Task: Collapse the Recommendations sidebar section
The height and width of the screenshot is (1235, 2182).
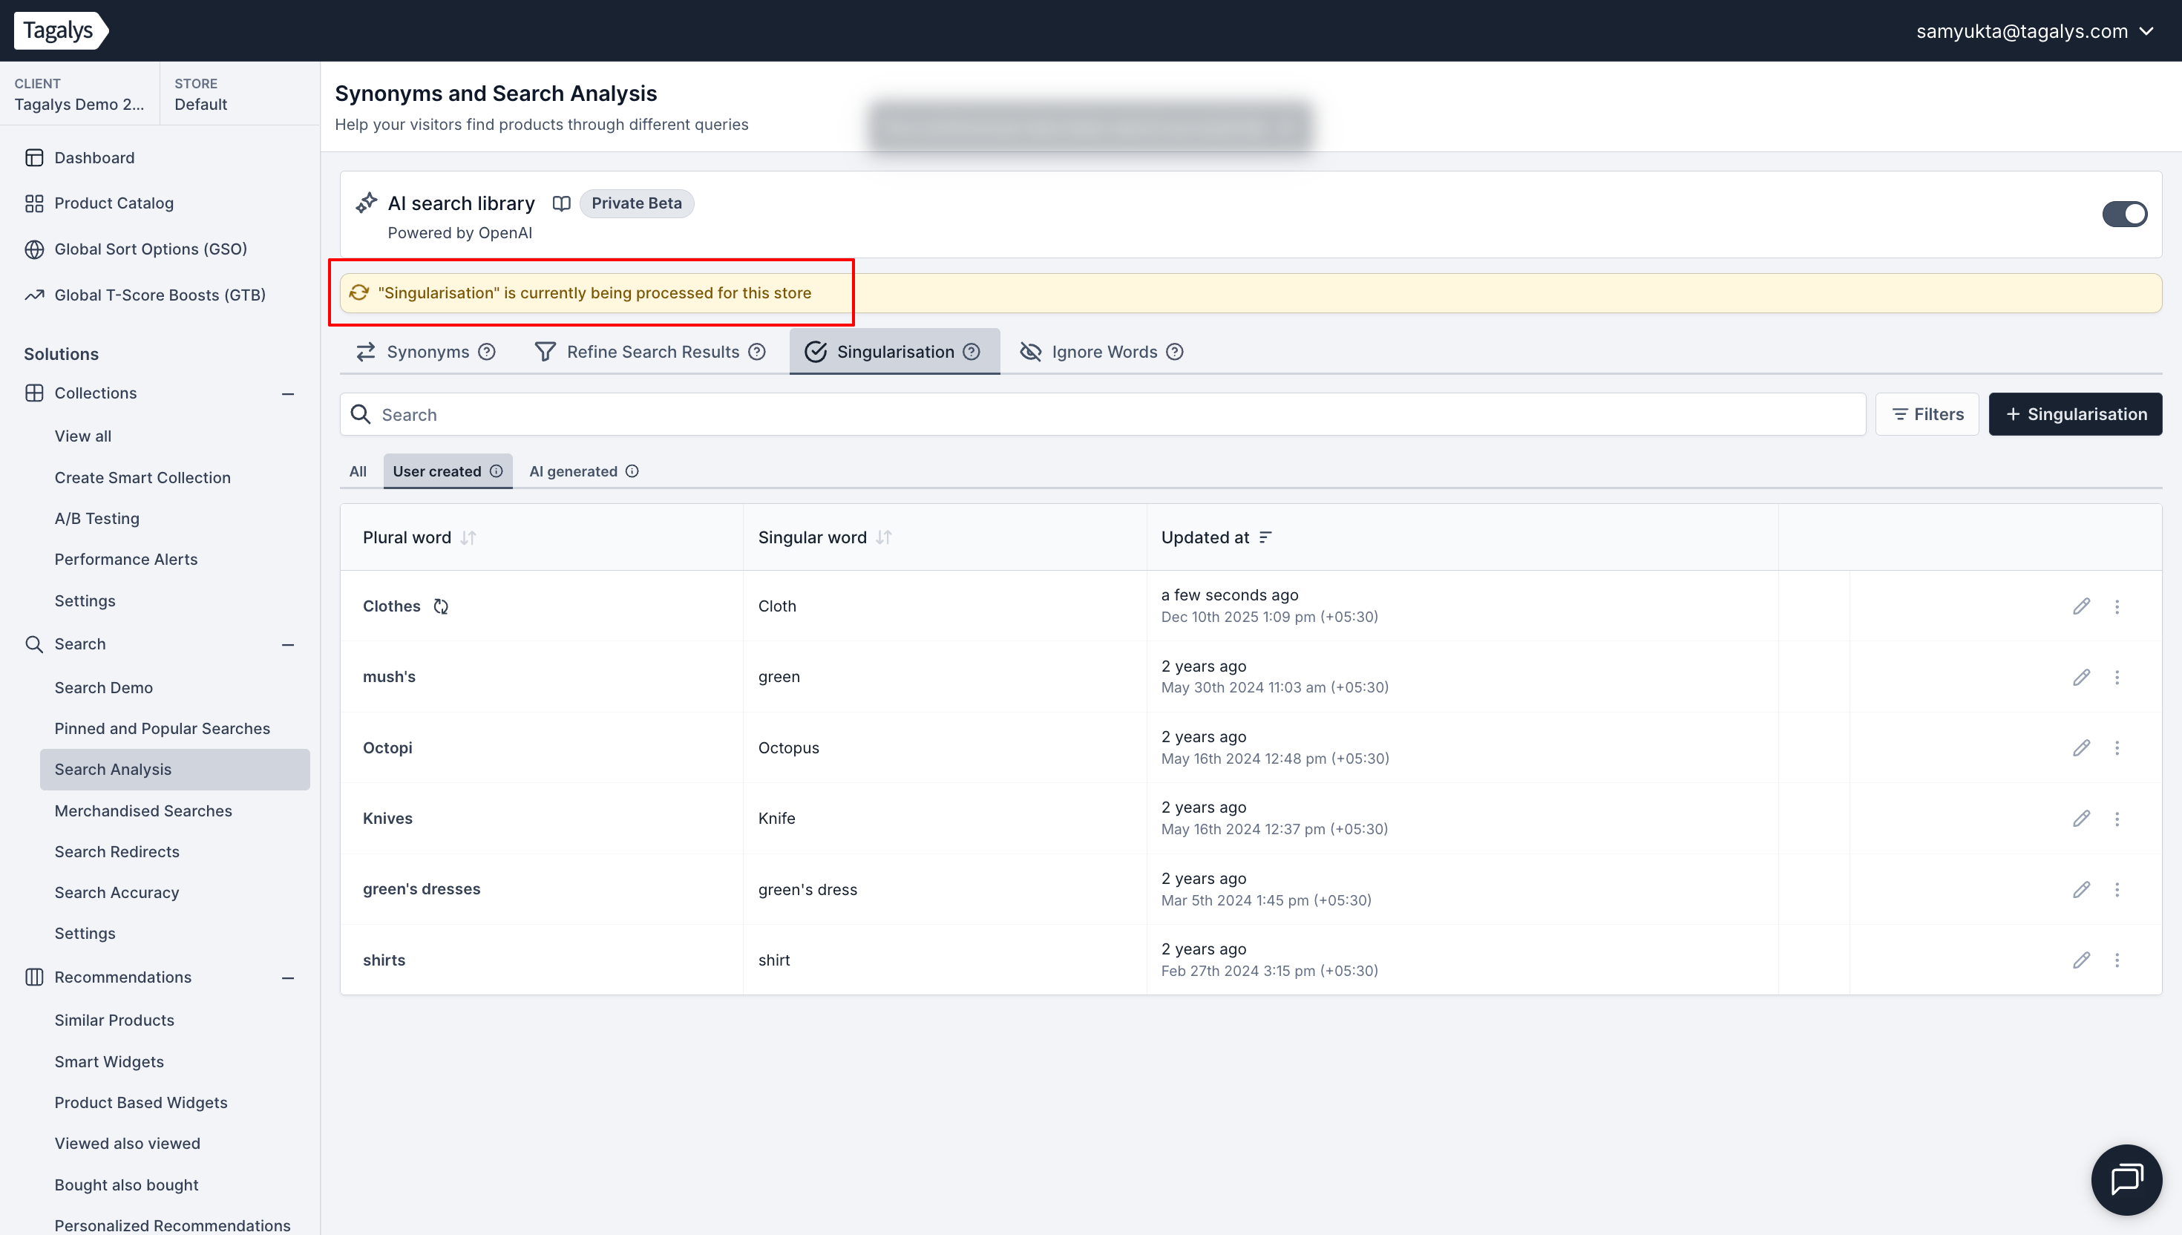Action: 287,978
